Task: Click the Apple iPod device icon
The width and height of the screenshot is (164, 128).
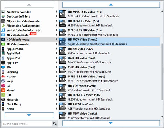Action: tap(3, 58)
